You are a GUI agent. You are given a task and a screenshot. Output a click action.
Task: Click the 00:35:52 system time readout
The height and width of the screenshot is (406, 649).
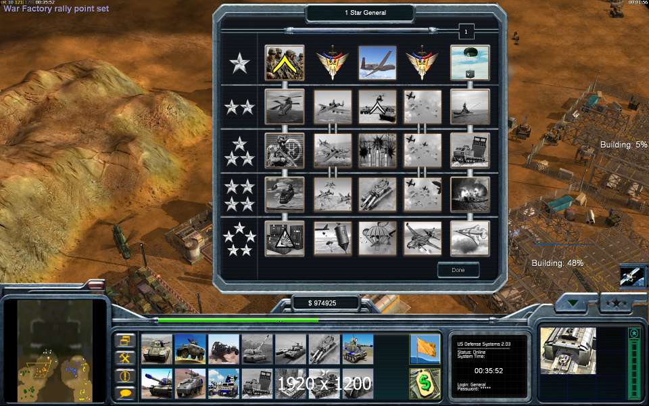click(488, 371)
